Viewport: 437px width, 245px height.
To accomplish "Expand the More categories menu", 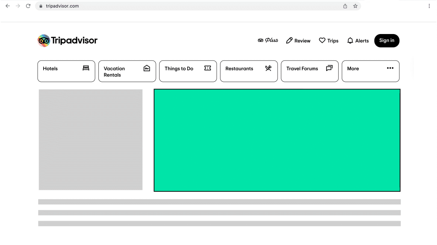I will [x=371, y=71].
